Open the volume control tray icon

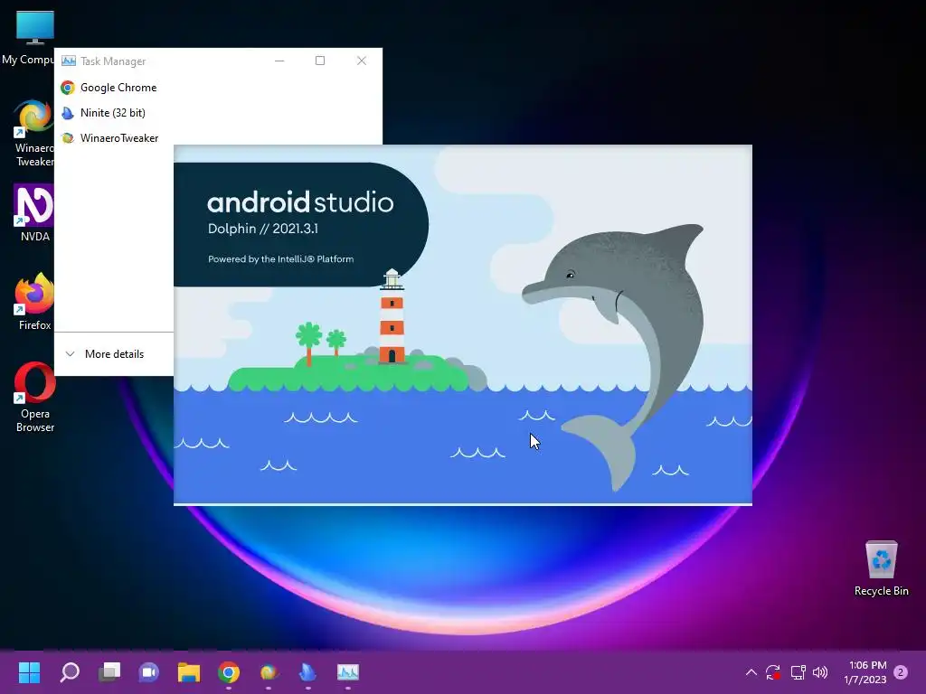pos(820,672)
